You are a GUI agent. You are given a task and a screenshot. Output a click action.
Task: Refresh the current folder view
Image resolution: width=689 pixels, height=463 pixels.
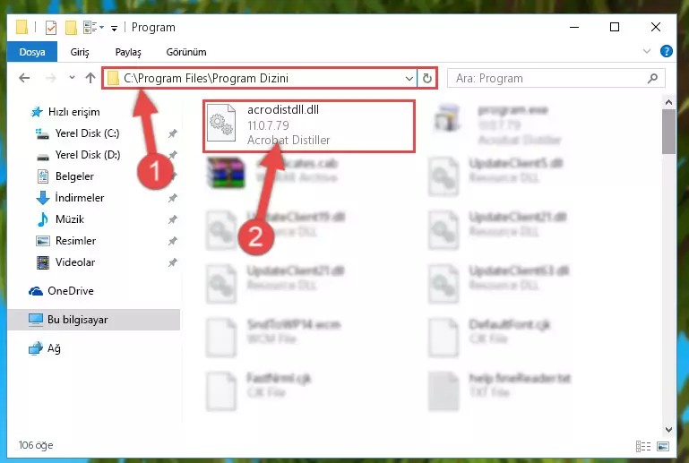[426, 78]
